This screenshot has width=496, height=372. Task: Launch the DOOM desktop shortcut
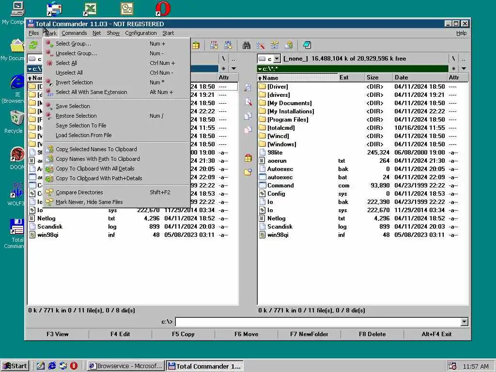17,155
